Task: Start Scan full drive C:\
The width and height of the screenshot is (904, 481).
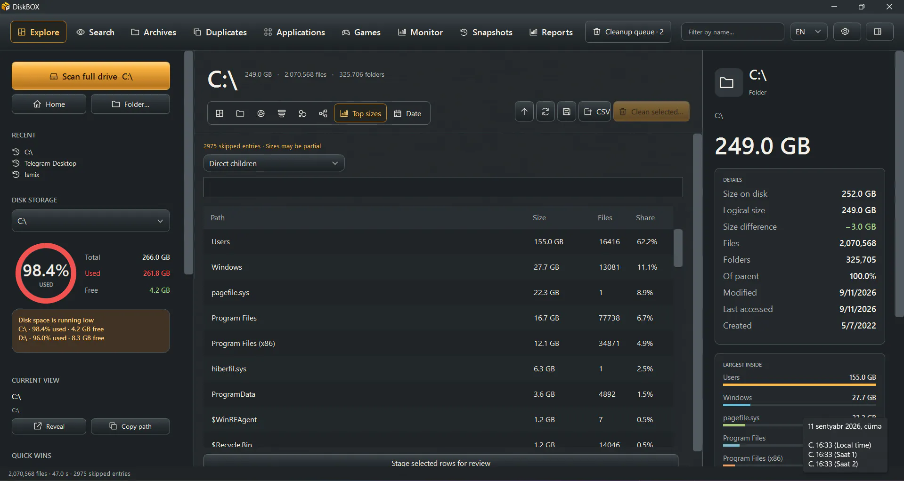Action: (91, 76)
